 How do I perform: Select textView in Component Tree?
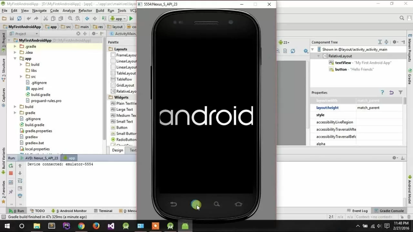click(360, 63)
